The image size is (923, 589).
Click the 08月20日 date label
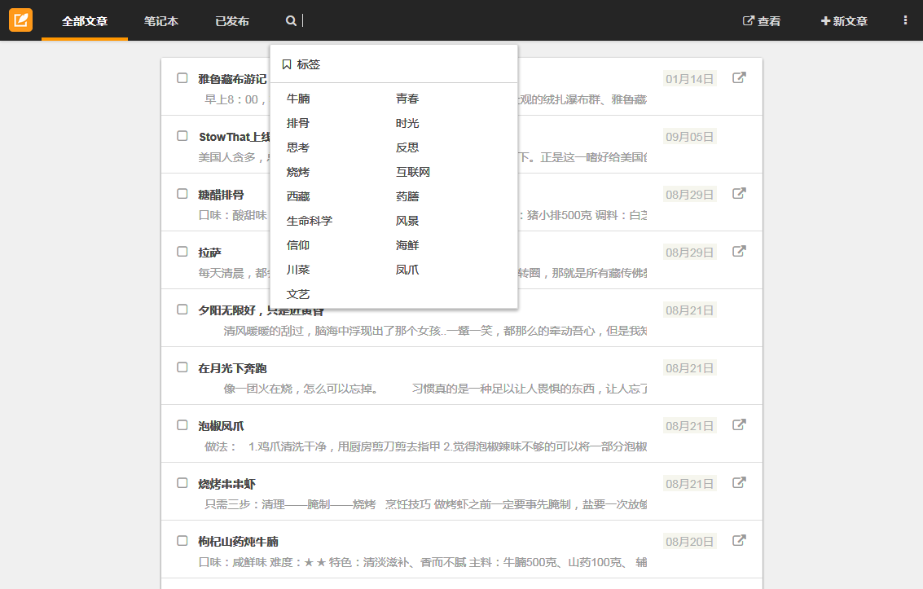[x=689, y=541]
